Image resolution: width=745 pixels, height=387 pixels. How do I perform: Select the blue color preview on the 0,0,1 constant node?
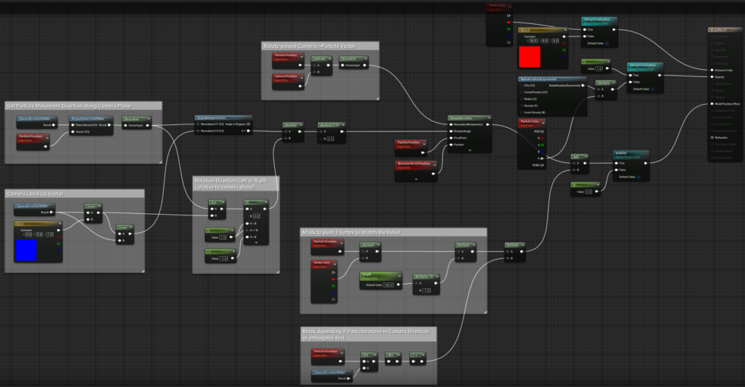pyautogui.click(x=25, y=250)
